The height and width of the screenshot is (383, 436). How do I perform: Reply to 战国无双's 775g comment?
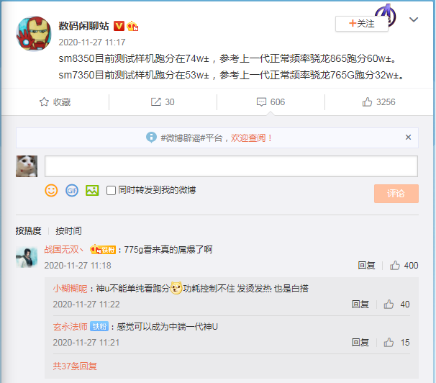click(x=366, y=266)
